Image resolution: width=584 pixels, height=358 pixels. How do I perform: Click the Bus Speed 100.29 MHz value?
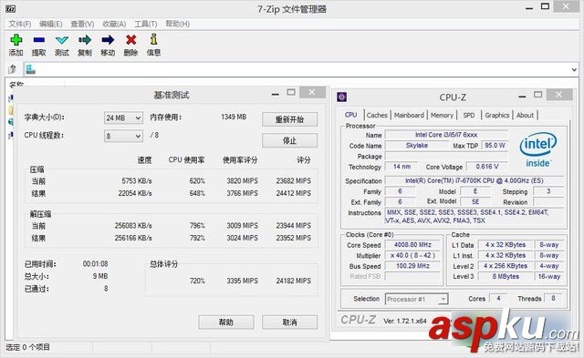point(412,266)
